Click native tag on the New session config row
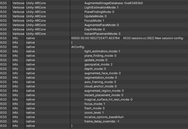 coord(30,38)
